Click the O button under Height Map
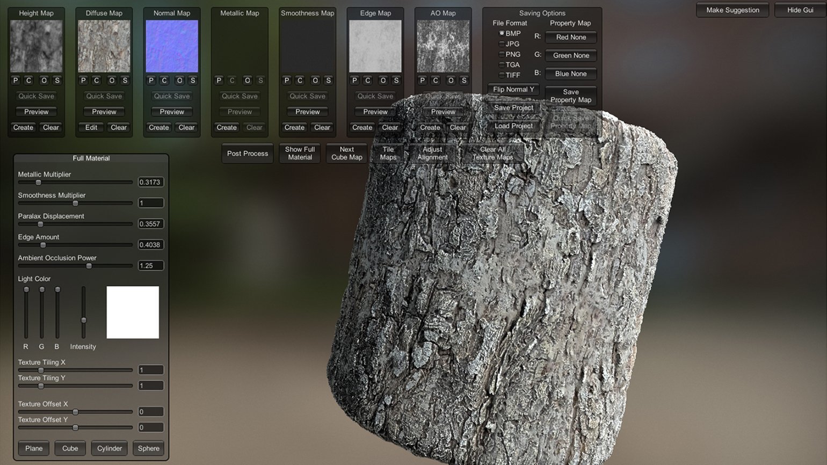827x465 pixels. pos(44,81)
